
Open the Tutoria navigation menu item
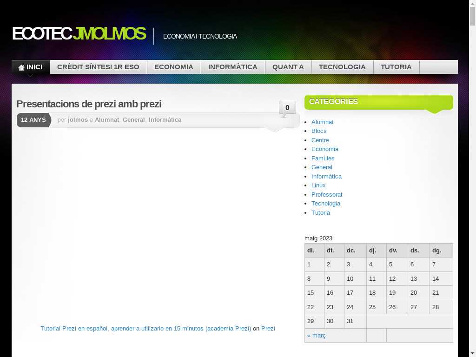[x=396, y=67]
